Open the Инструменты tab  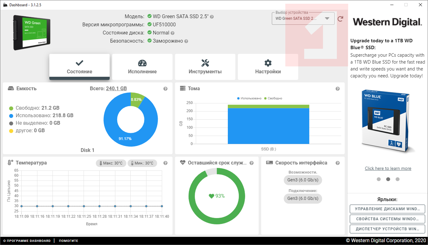(205, 67)
